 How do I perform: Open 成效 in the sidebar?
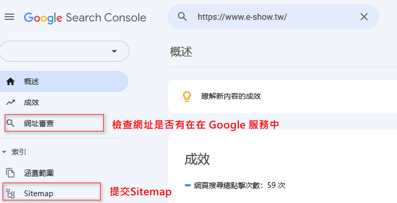click(64, 102)
